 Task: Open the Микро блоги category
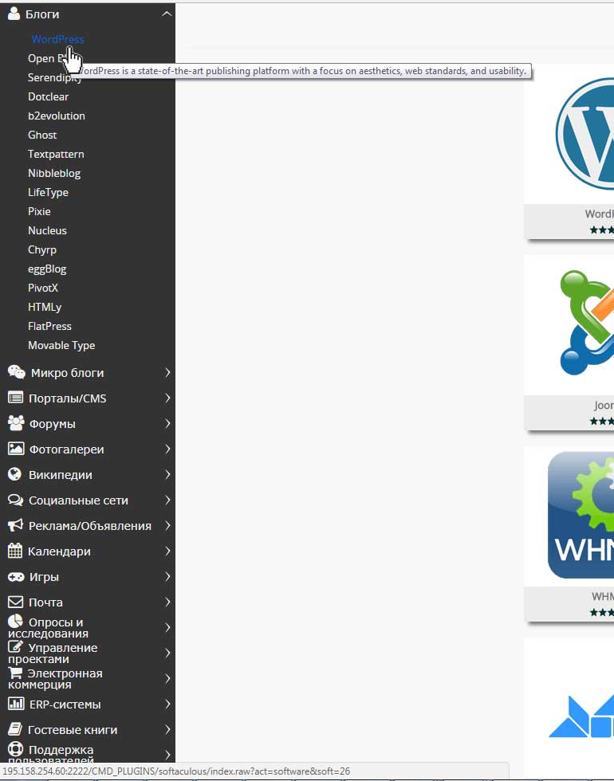pos(67,373)
